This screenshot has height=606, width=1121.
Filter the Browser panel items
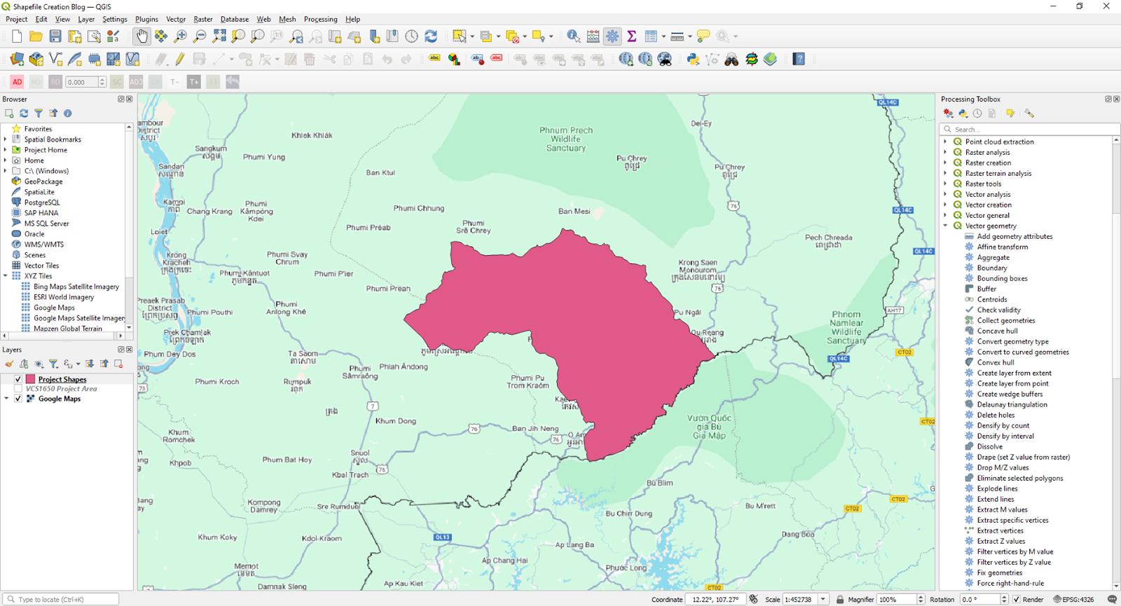(x=39, y=113)
